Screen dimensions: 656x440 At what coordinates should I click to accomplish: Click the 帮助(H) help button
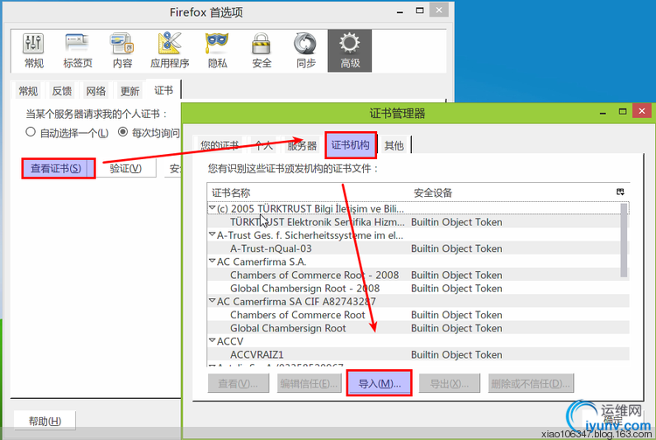(x=45, y=421)
